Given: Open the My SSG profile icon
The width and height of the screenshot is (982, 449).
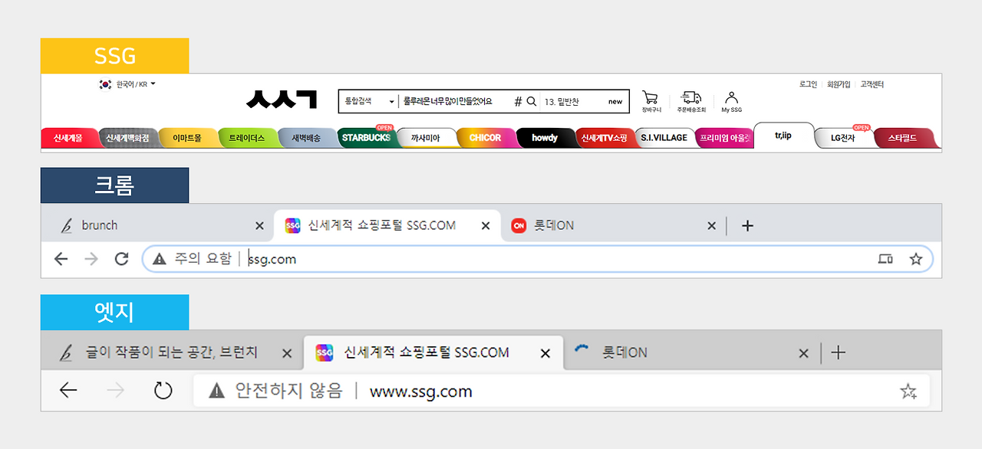Looking at the screenshot, I should pos(731,98).
